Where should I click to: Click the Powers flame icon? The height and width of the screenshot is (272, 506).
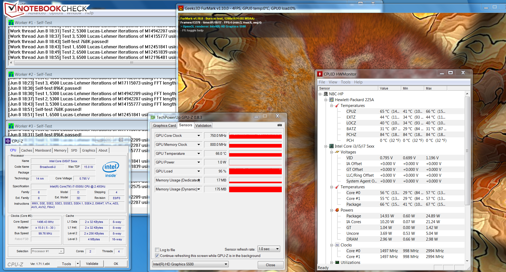(337, 210)
